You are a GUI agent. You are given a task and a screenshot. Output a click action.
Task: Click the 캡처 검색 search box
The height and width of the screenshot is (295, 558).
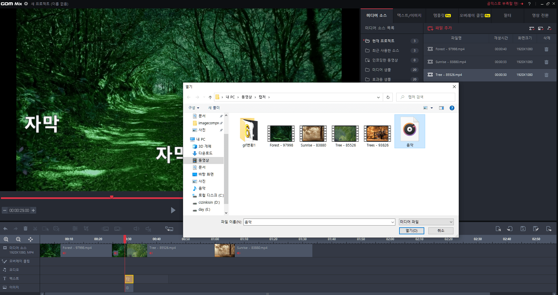[426, 97]
